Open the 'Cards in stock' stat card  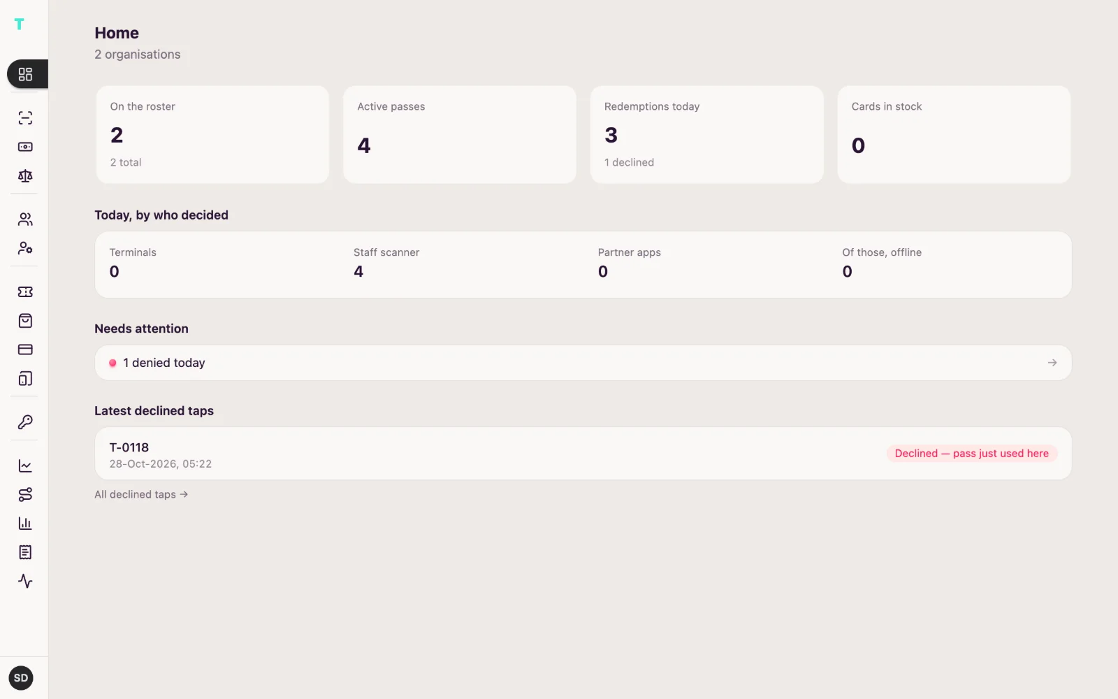click(954, 135)
